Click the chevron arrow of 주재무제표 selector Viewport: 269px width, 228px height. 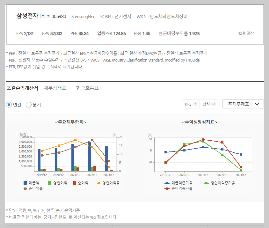257,104
